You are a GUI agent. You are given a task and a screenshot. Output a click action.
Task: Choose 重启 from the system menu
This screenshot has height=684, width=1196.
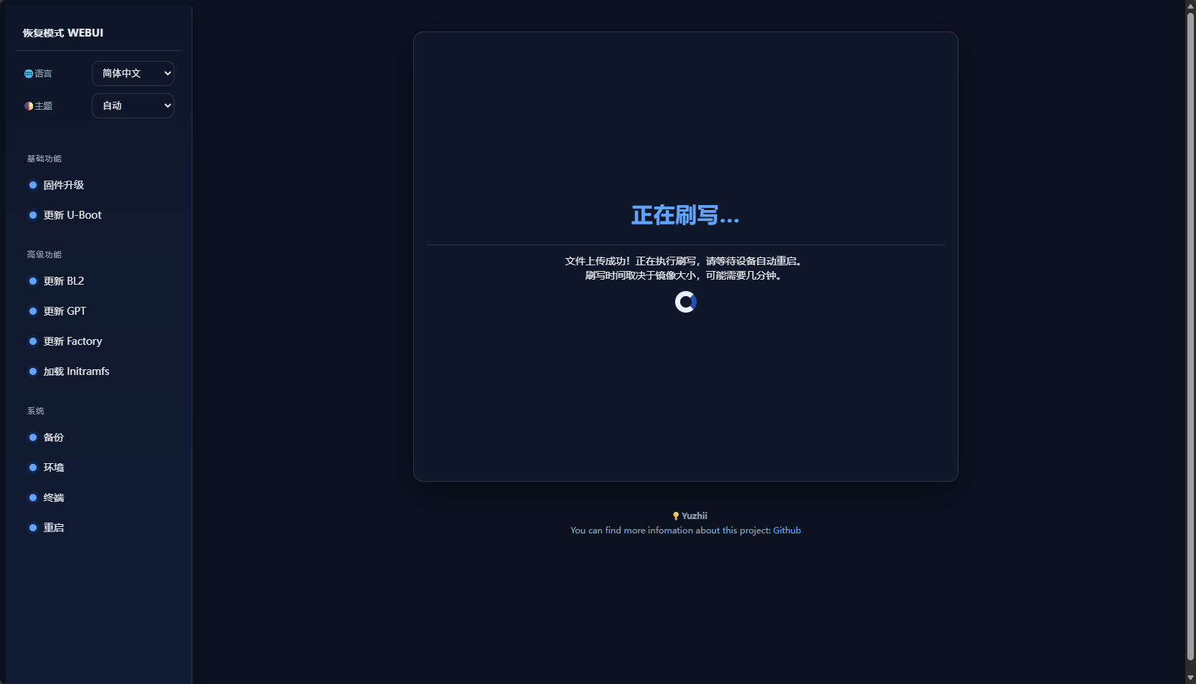click(54, 528)
